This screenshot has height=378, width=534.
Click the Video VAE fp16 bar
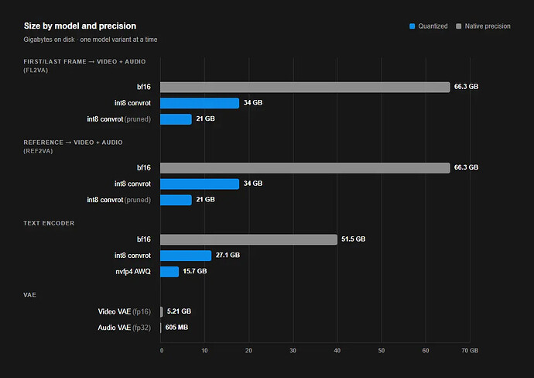(x=162, y=311)
